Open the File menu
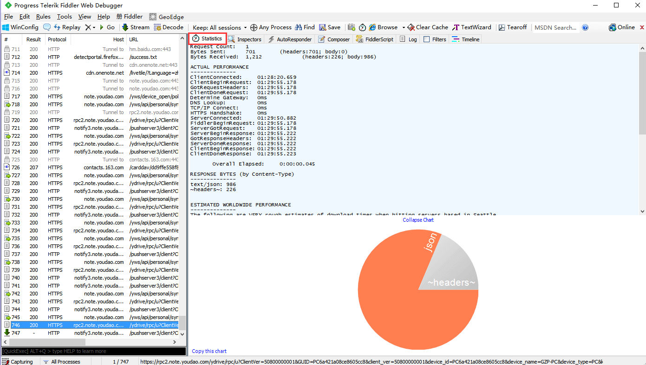 coord(8,17)
